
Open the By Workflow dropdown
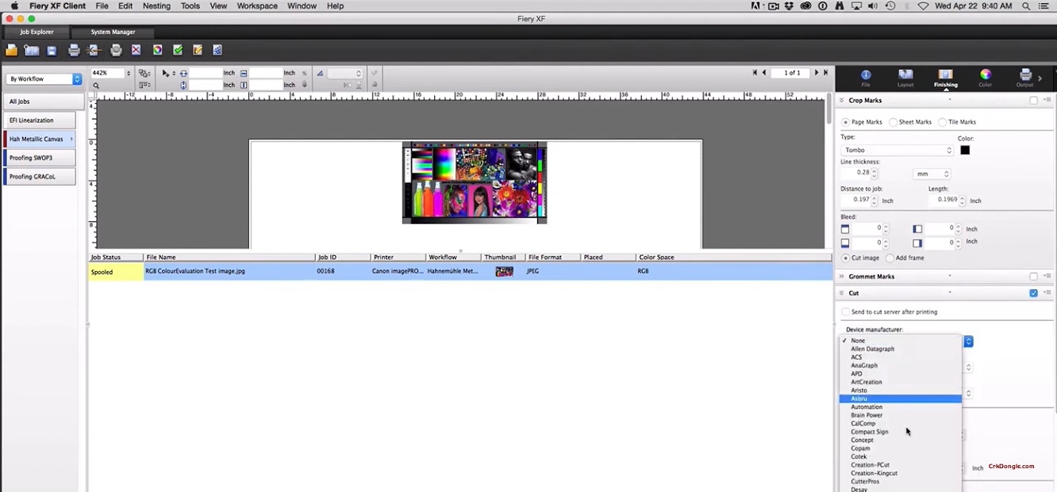(44, 78)
